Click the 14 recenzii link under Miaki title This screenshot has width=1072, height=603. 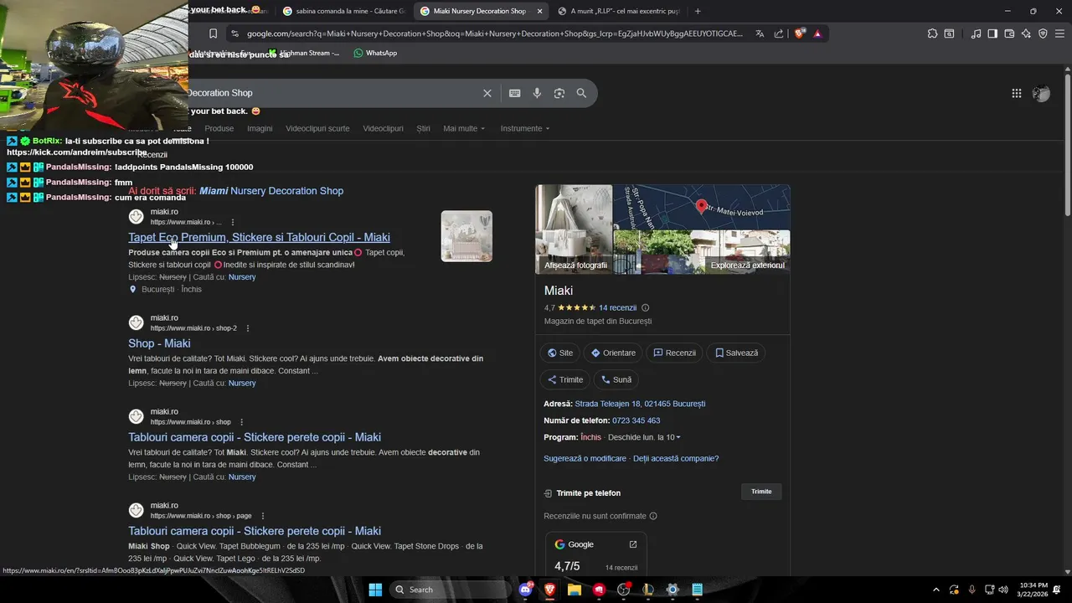[x=617, y=307]
